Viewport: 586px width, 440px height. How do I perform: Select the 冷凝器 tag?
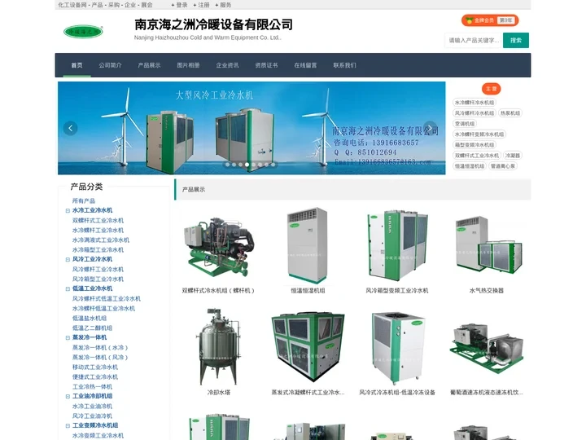[513, 156]
